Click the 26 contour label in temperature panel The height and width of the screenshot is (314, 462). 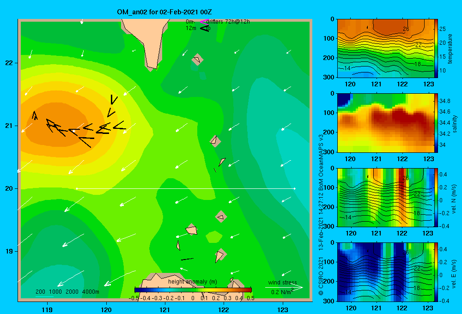click(x=406, y=29)
